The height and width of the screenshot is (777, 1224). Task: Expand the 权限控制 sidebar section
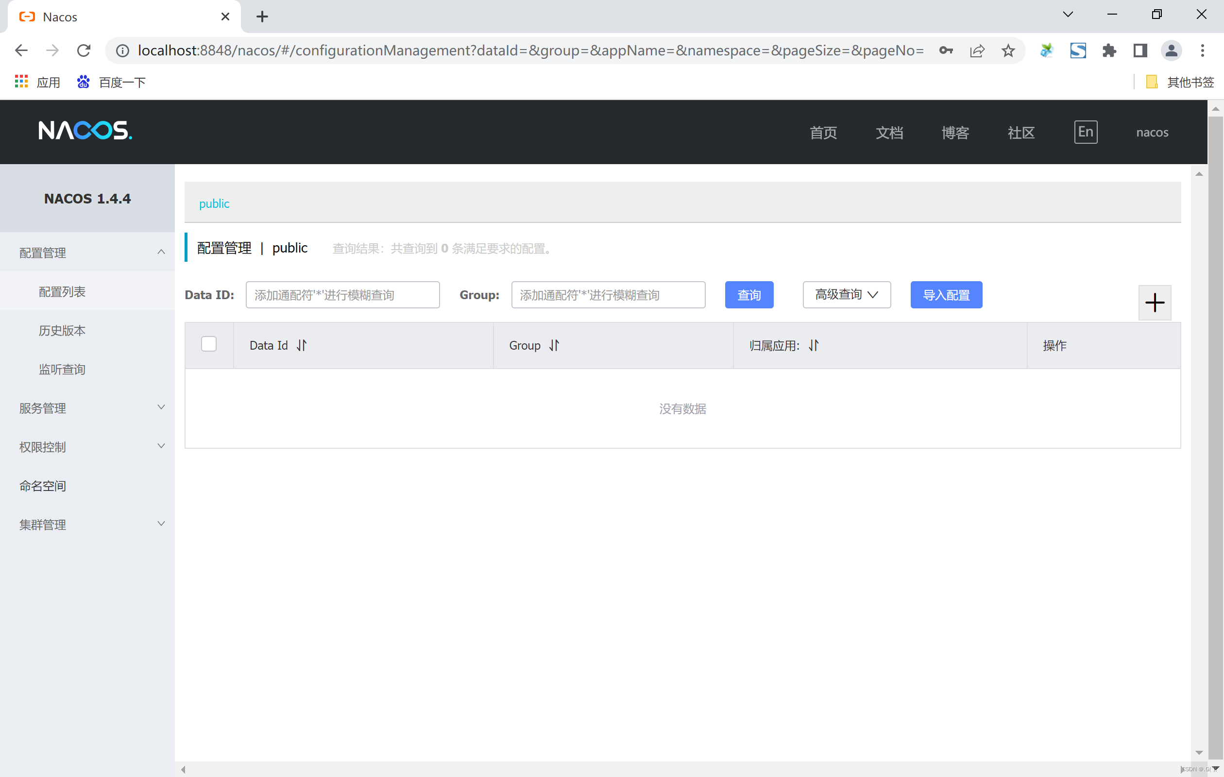point(87,447)
